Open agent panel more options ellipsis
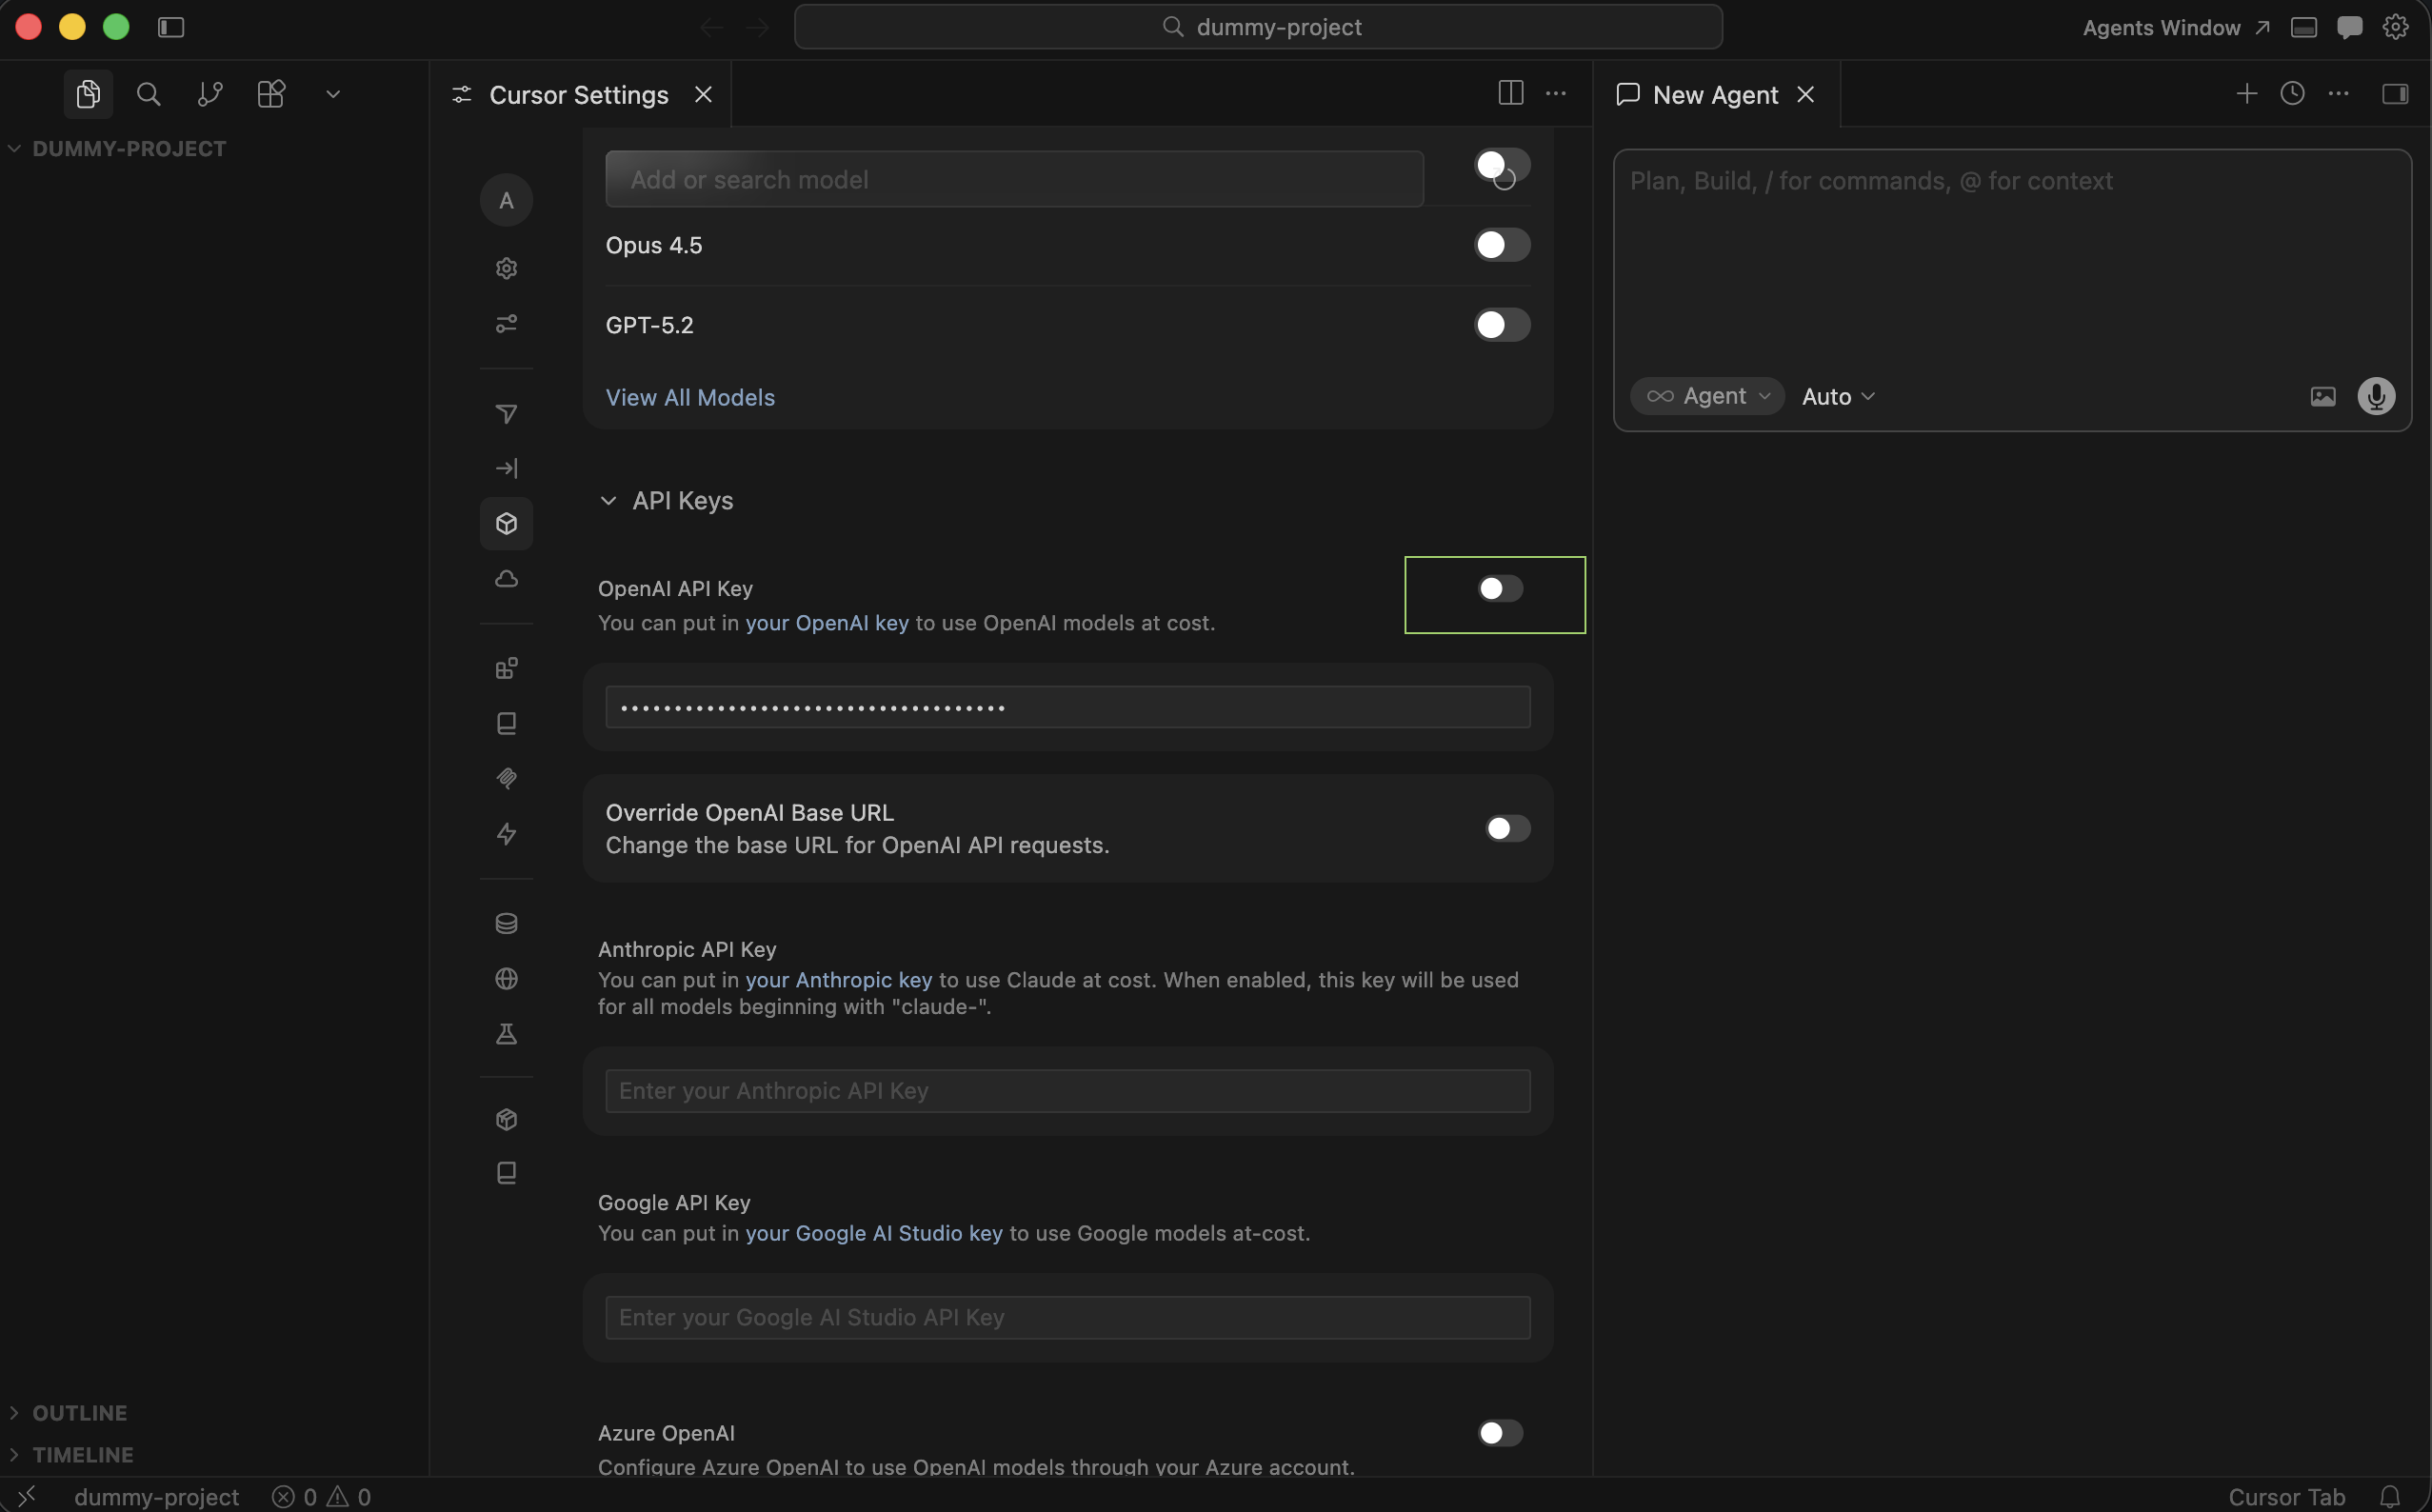 (2338, 93)
